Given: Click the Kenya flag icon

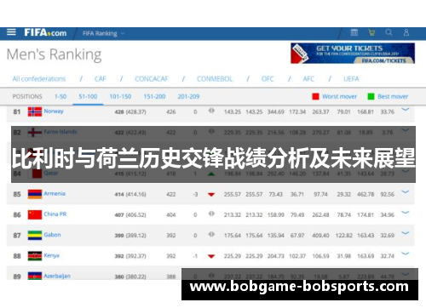Looking at the screenshot, I should tap(35, 256).
